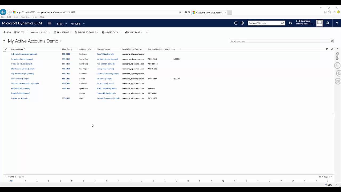The height and width of the screenshot is (192, 341).
Task: Sort by Main Phone column header
Action: pyautogui.click(x=67, y=49)
